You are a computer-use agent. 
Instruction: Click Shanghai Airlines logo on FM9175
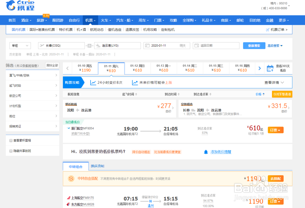click(x=68, y=198)
